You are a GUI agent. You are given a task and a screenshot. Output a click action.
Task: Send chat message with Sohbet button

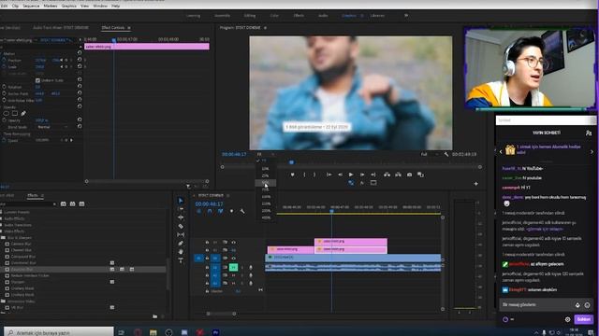click(583, 319)
